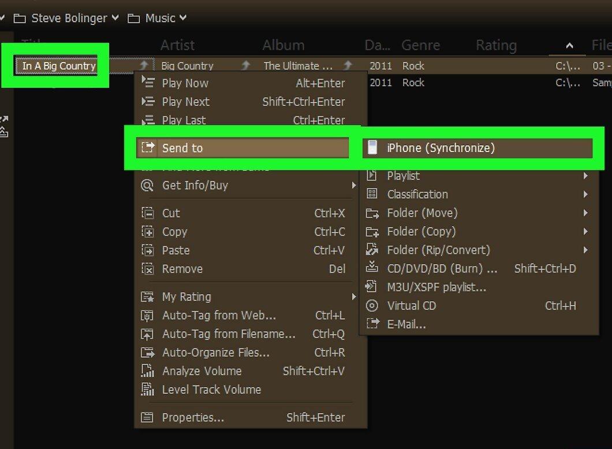Click the Folder (Rip/Convert) icon

coord(372,249)
